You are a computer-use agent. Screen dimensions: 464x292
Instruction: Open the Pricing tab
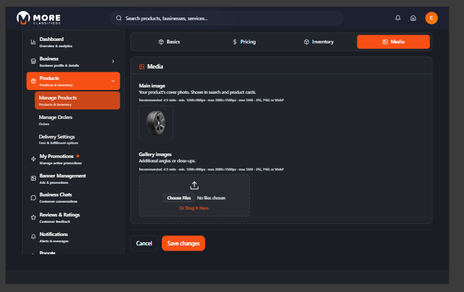point(244,42)
